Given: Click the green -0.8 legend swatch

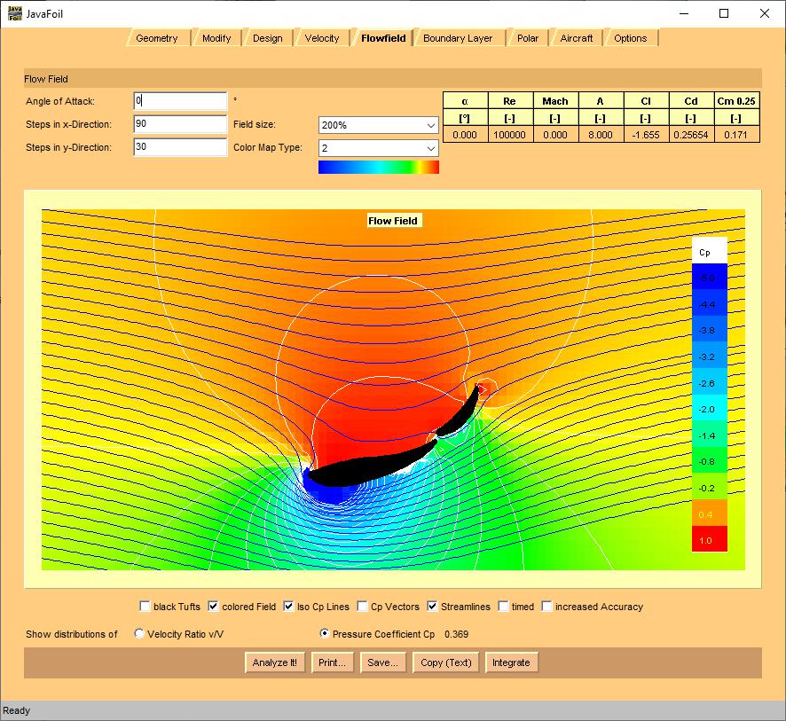Looking at the screenshot, I should tap(710, 460).
